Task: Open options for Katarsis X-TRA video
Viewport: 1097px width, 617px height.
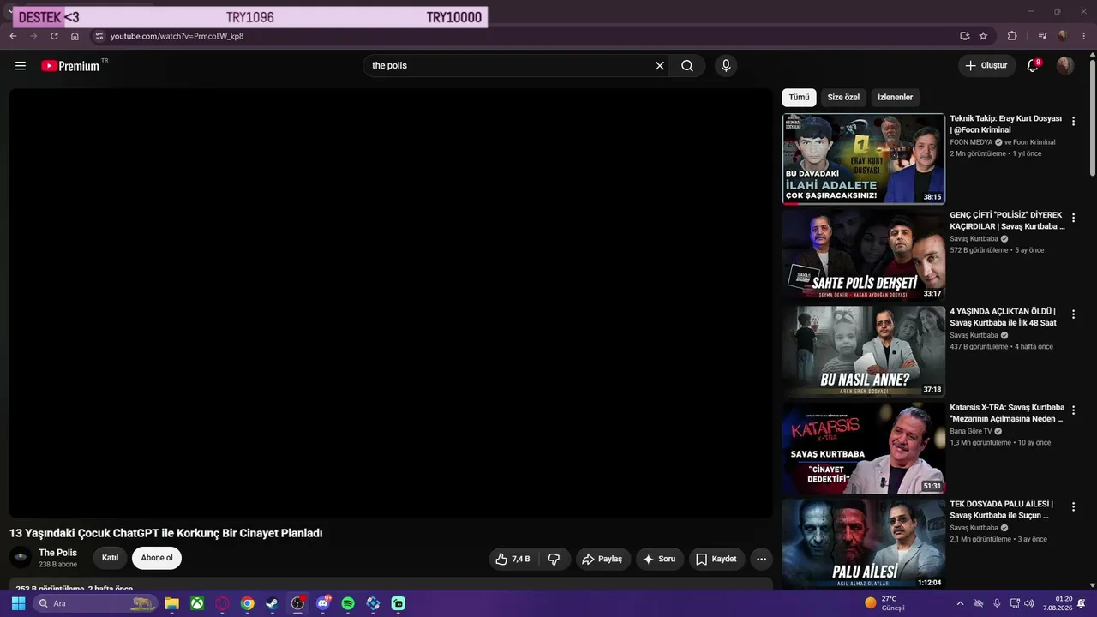Action: point(1073,410)
